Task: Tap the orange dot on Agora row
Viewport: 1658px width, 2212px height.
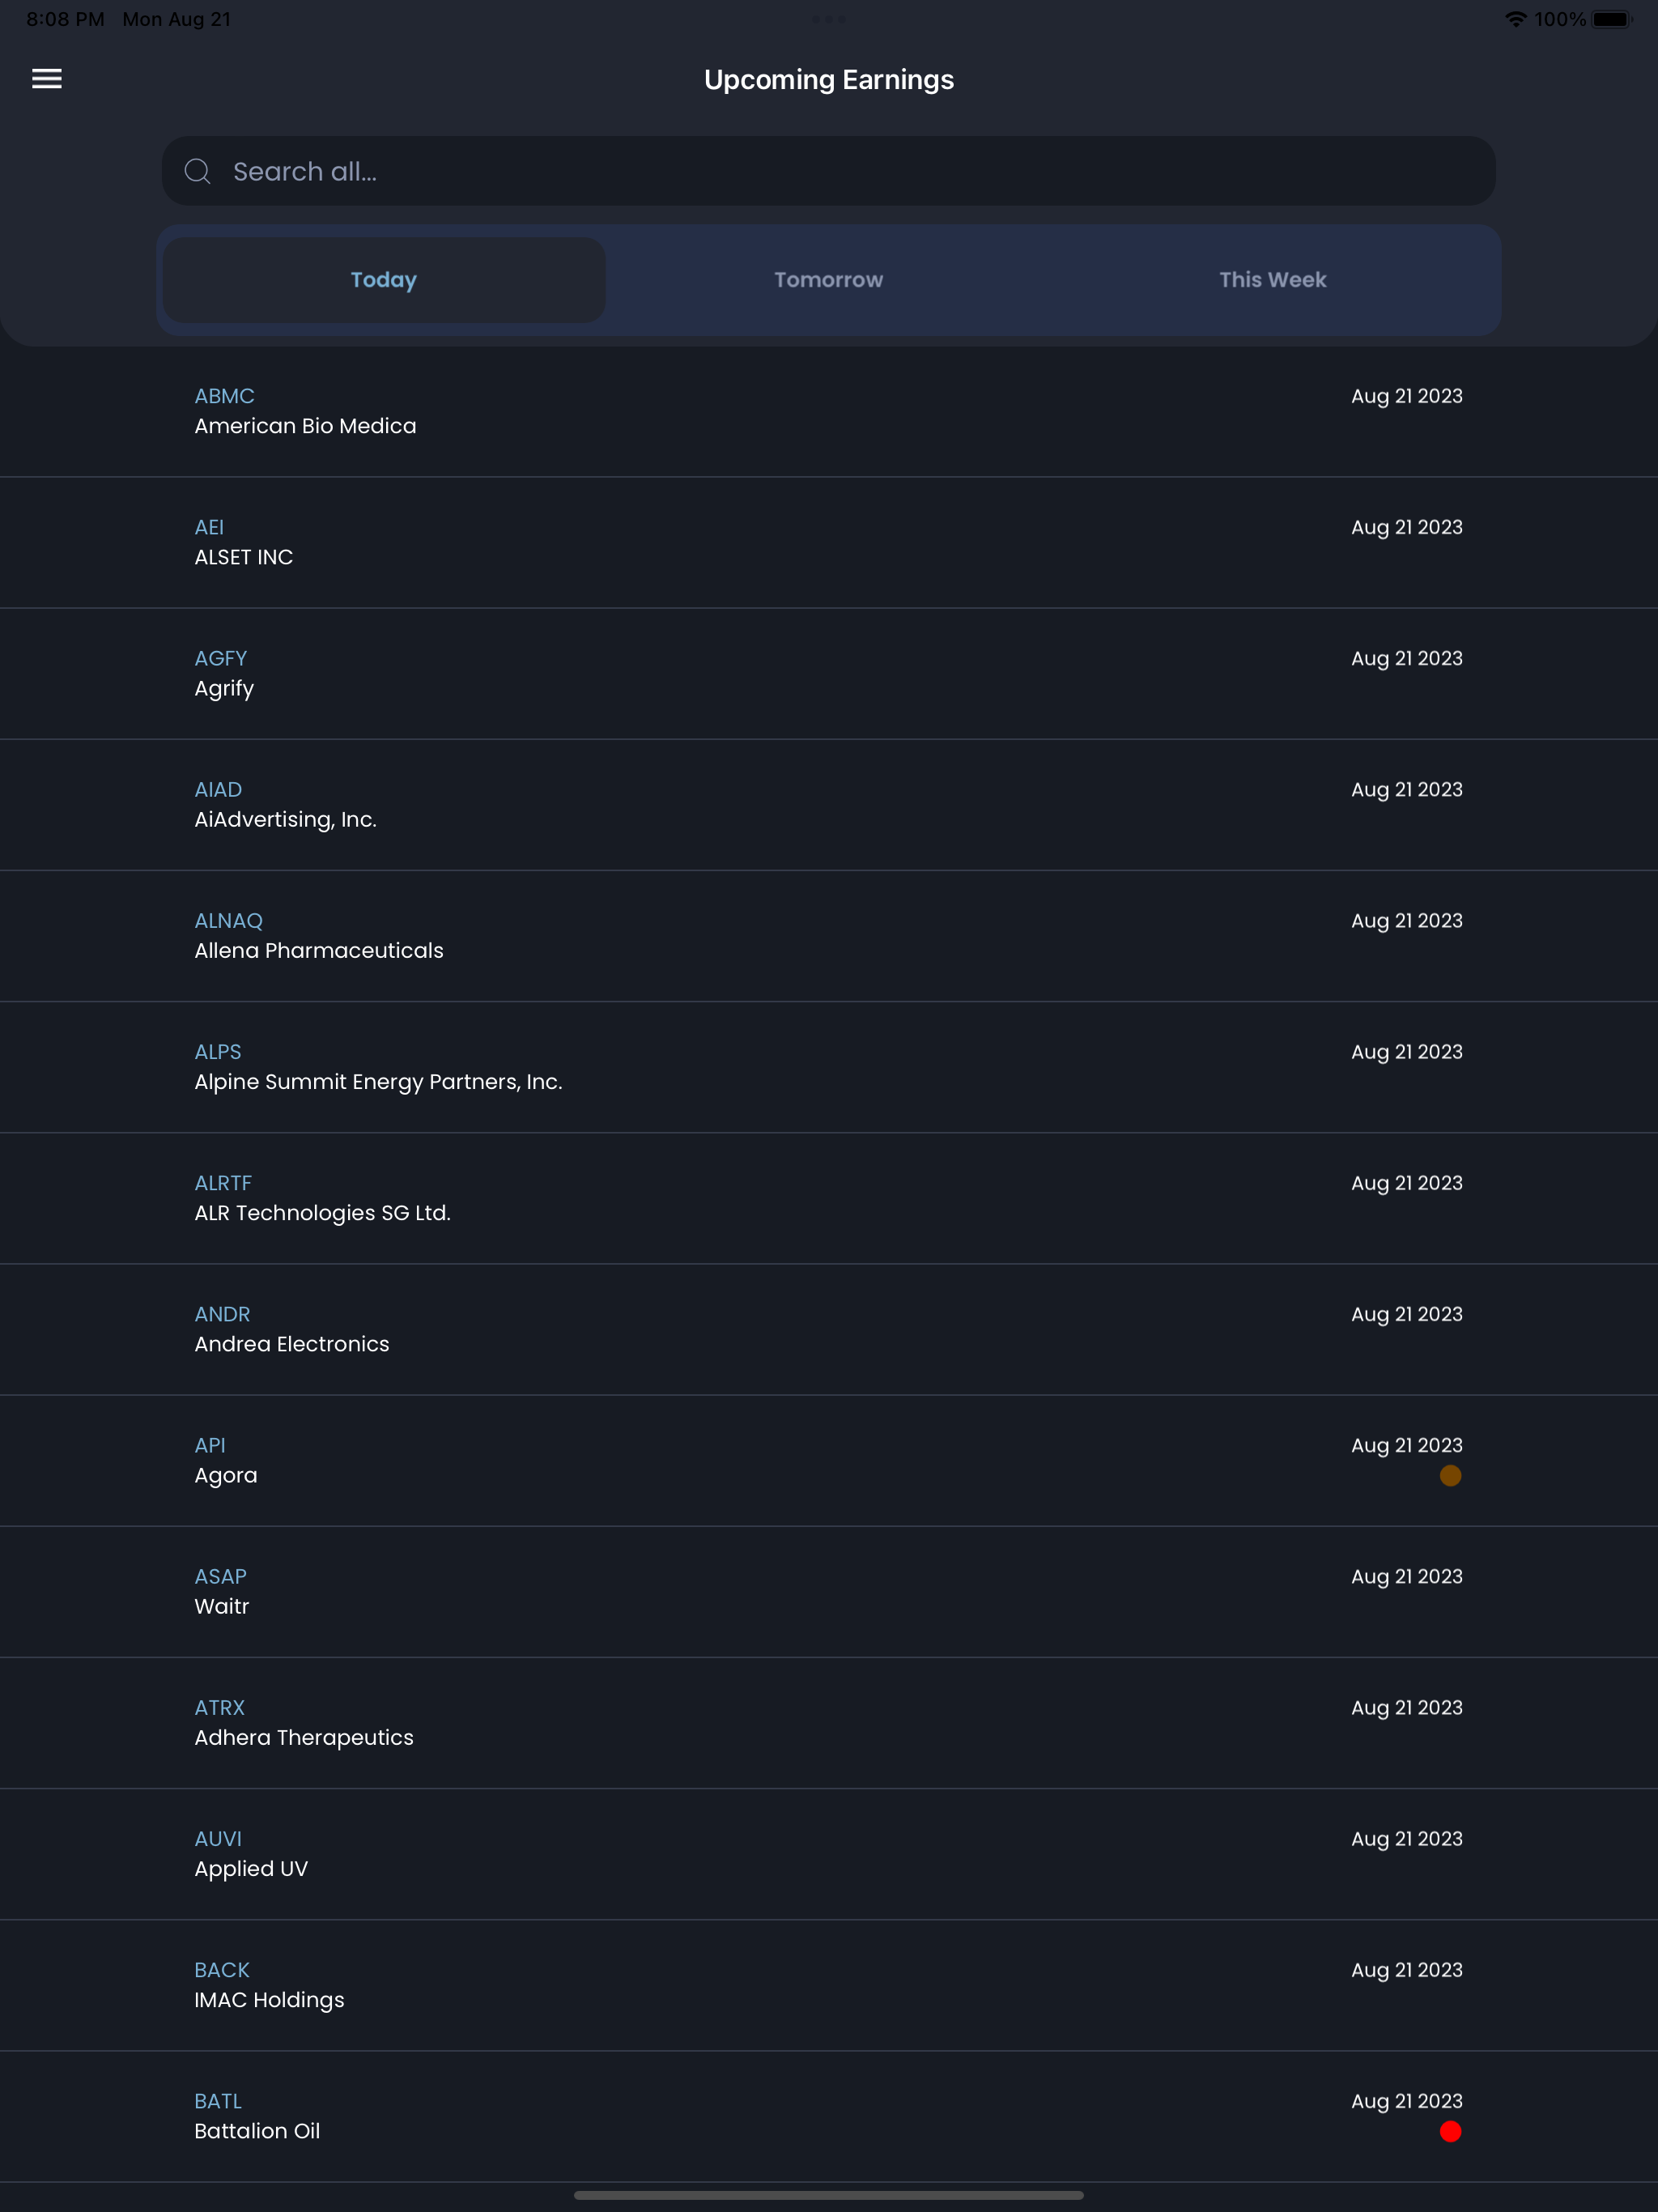Action: click(x=1450, y=1475)
